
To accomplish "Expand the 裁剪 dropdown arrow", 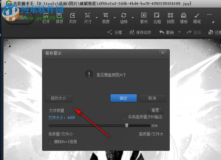I will (115, 18).
